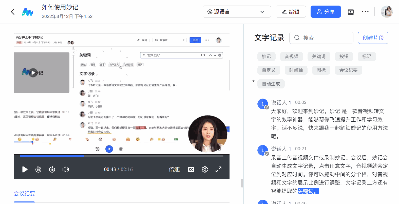Screen dimensions: 399x204
Task: Grab the panel divider scroll handle
Action: click(x=242, y=183)
